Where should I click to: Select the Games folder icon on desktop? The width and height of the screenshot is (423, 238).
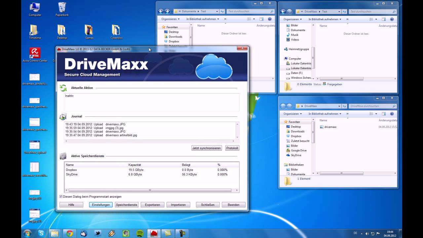(89, 32)
